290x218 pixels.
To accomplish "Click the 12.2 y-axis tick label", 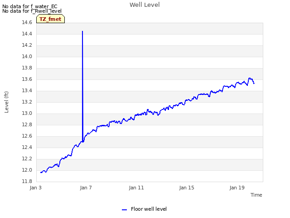I will click(27, 159).
